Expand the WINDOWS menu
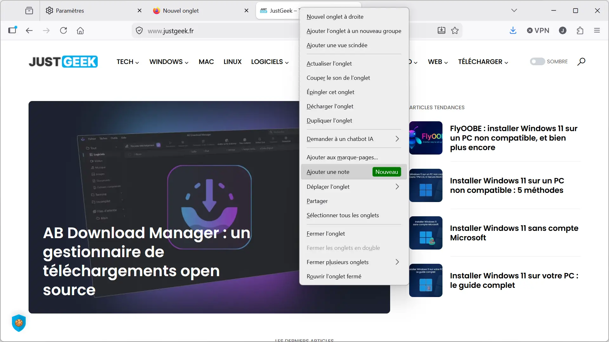Image resolution: width=609 pixels, height=342 pixels. (169, 62)
